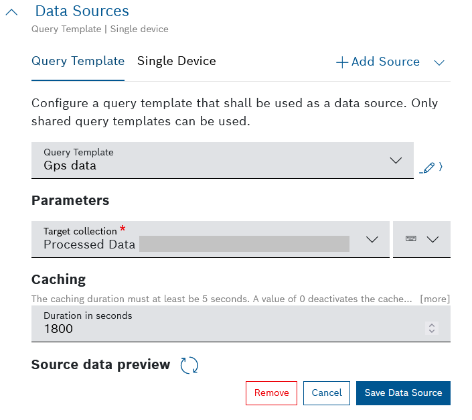Increase duration using the up stepper arrow

pos(432,325)
